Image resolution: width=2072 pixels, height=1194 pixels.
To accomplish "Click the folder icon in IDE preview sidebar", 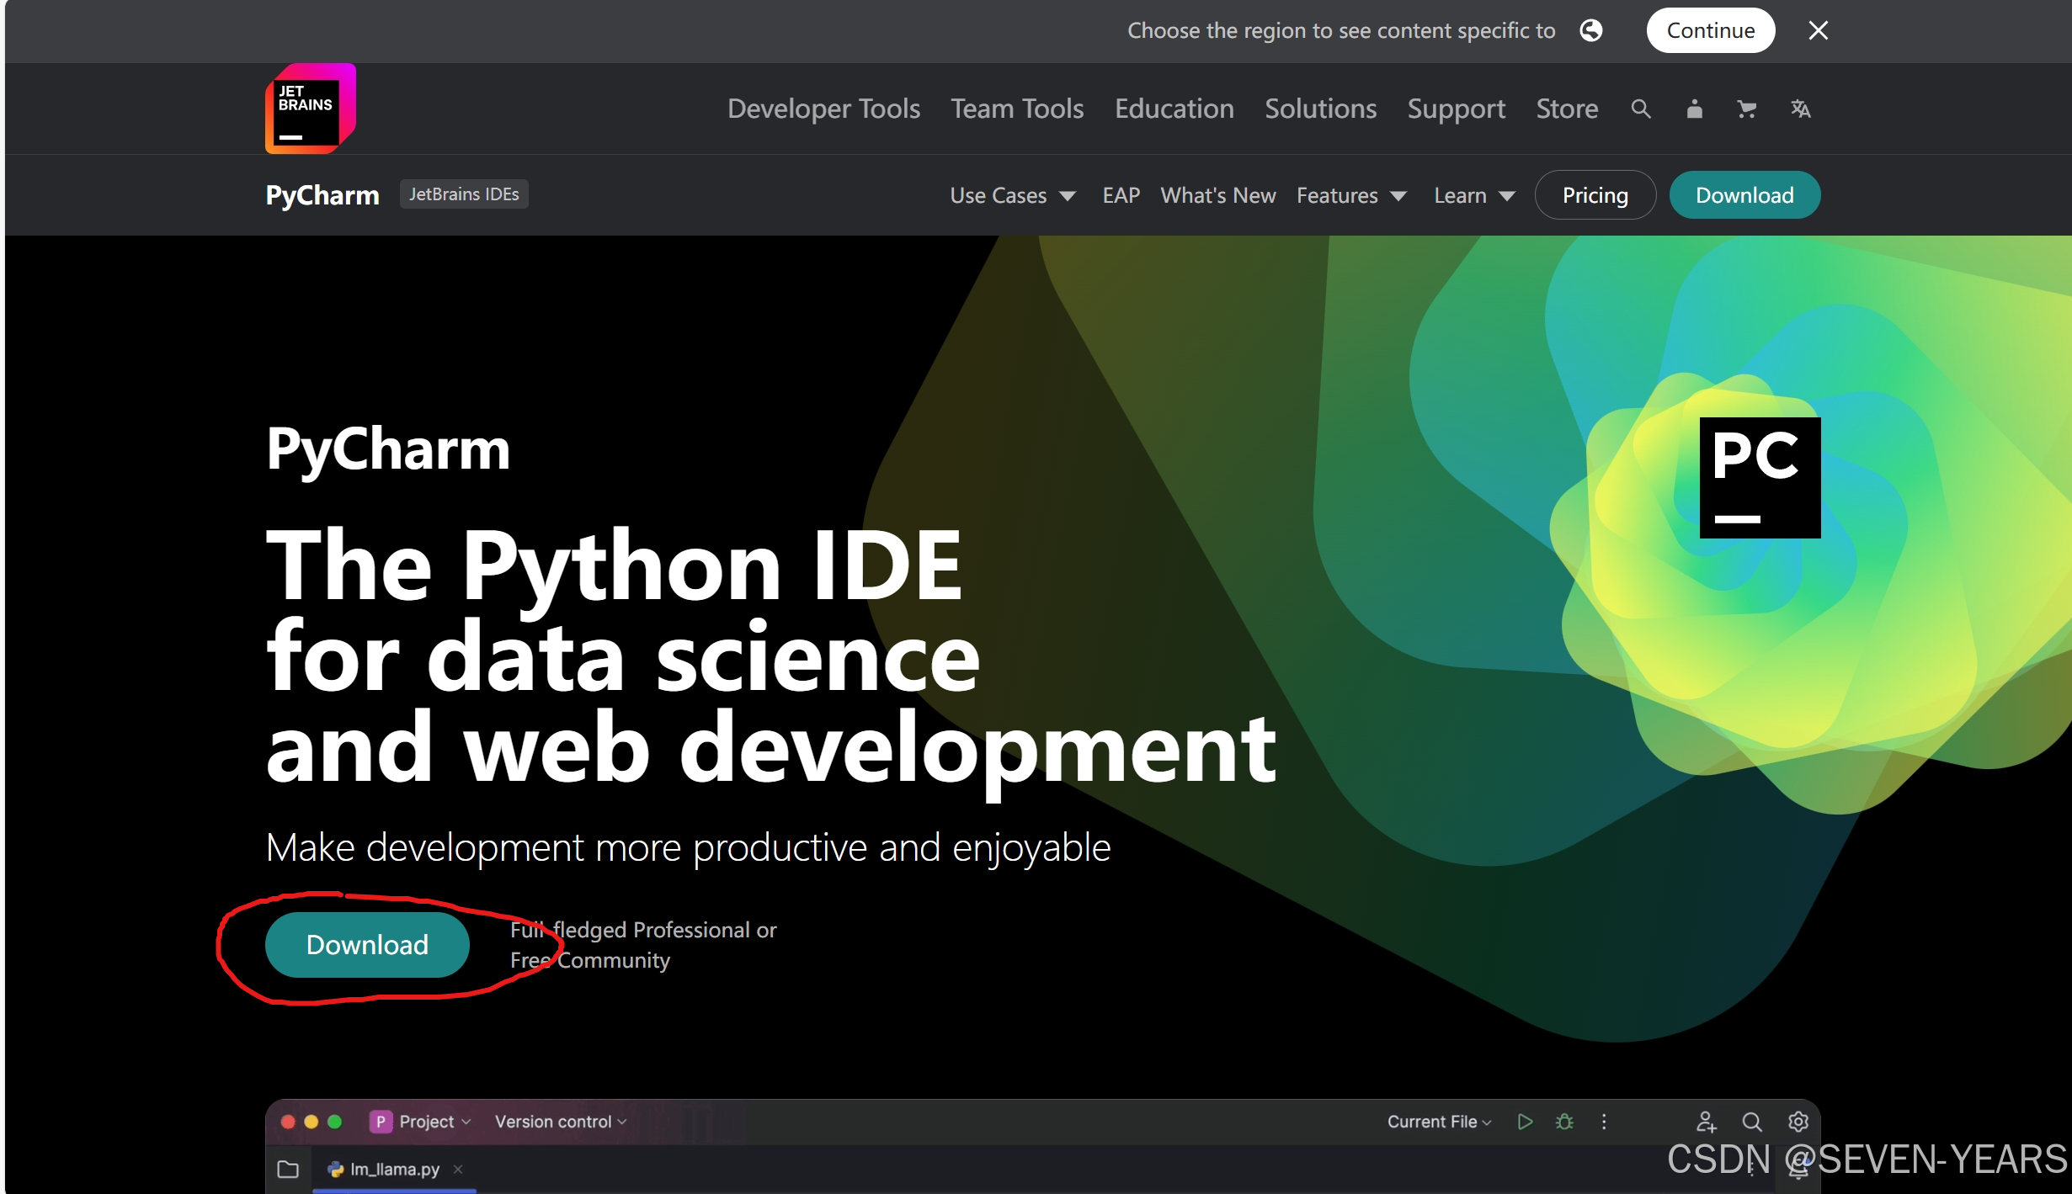I will [288, 1169].
